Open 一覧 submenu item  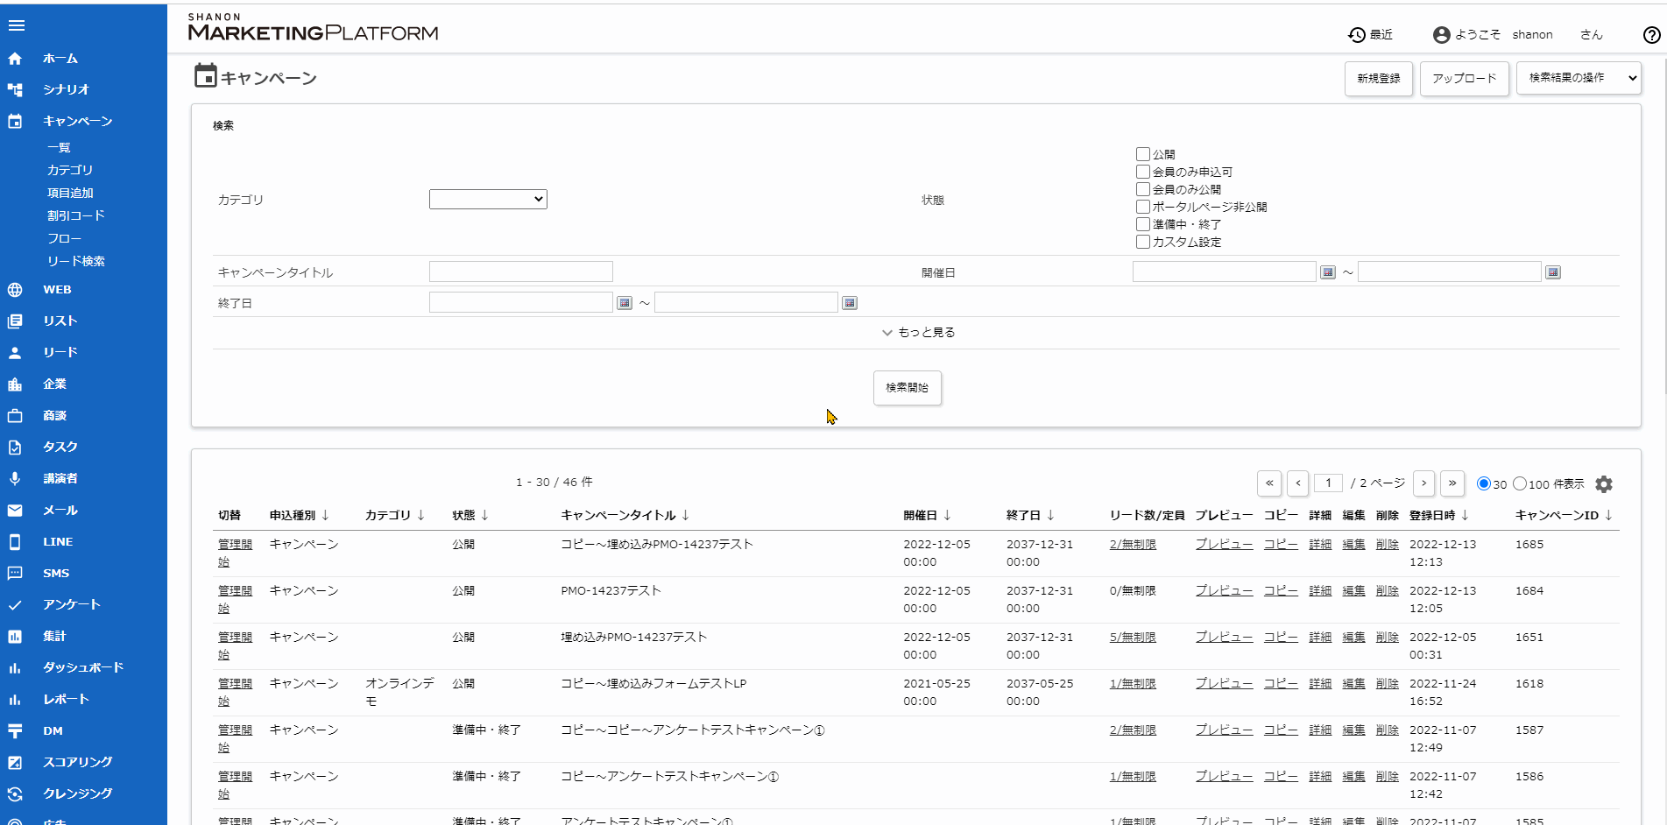(59, 148)
